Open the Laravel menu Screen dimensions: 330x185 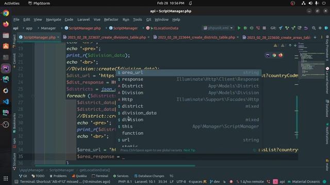point(84,20)
